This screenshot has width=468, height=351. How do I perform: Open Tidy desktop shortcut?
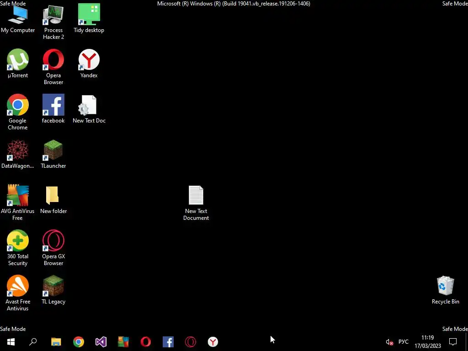pos(89,19)
